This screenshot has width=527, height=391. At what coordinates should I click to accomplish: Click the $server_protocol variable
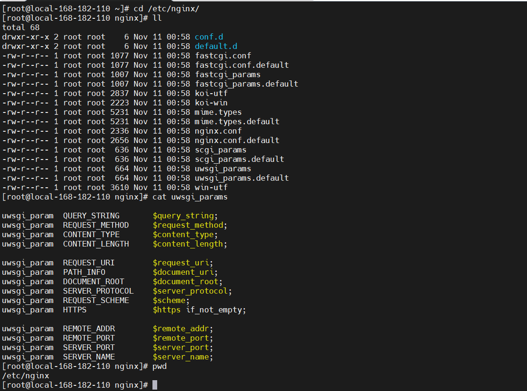[x=190, y=291]
